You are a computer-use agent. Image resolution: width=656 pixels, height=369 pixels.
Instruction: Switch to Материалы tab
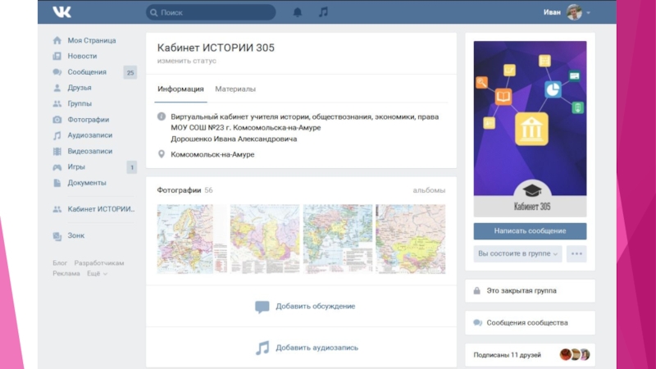pos(235,89)
